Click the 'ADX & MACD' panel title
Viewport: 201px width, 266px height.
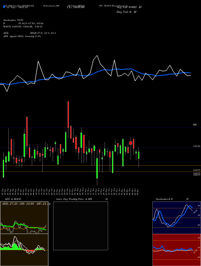click(x=13, y=199)
